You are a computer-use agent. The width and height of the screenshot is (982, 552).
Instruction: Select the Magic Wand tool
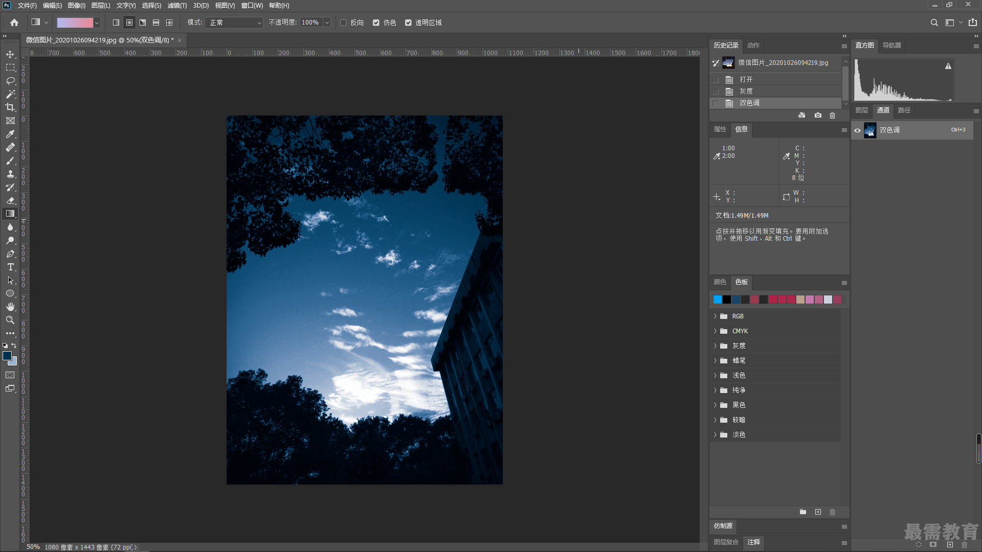pos(10,94)
